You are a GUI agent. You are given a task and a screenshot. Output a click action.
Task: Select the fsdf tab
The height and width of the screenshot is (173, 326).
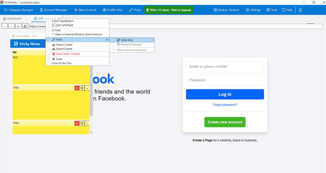[38, 19]
